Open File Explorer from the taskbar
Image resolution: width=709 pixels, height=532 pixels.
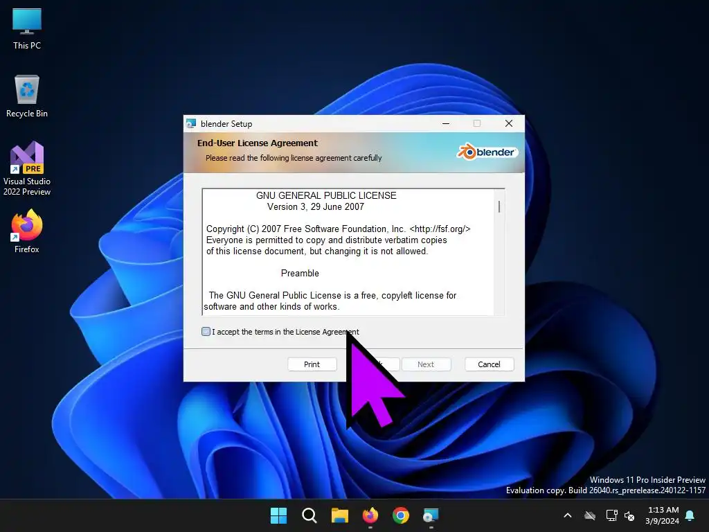[x=339, y=515]
